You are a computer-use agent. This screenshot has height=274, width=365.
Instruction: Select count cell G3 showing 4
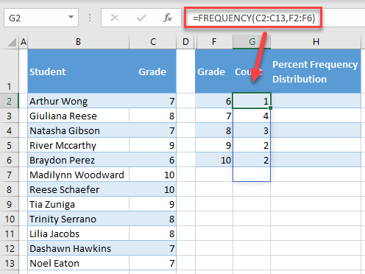(x=252, y=116)
